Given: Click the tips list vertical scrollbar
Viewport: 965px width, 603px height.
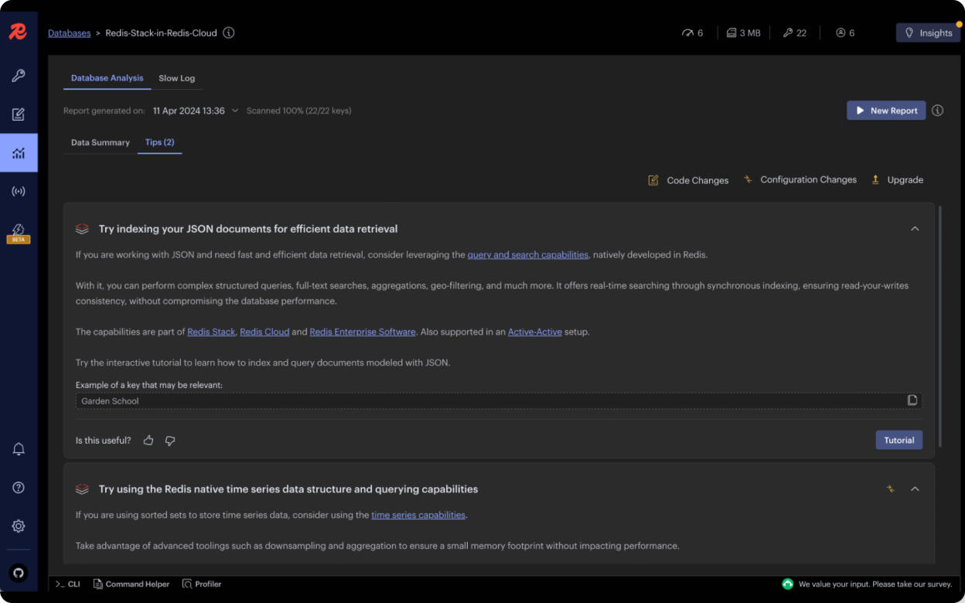Looking at the screenshot, I should click(x=940, y=326).
